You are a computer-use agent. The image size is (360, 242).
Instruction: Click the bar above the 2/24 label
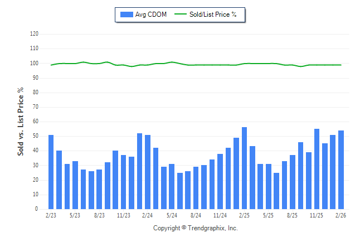click(x=148, y=172)
